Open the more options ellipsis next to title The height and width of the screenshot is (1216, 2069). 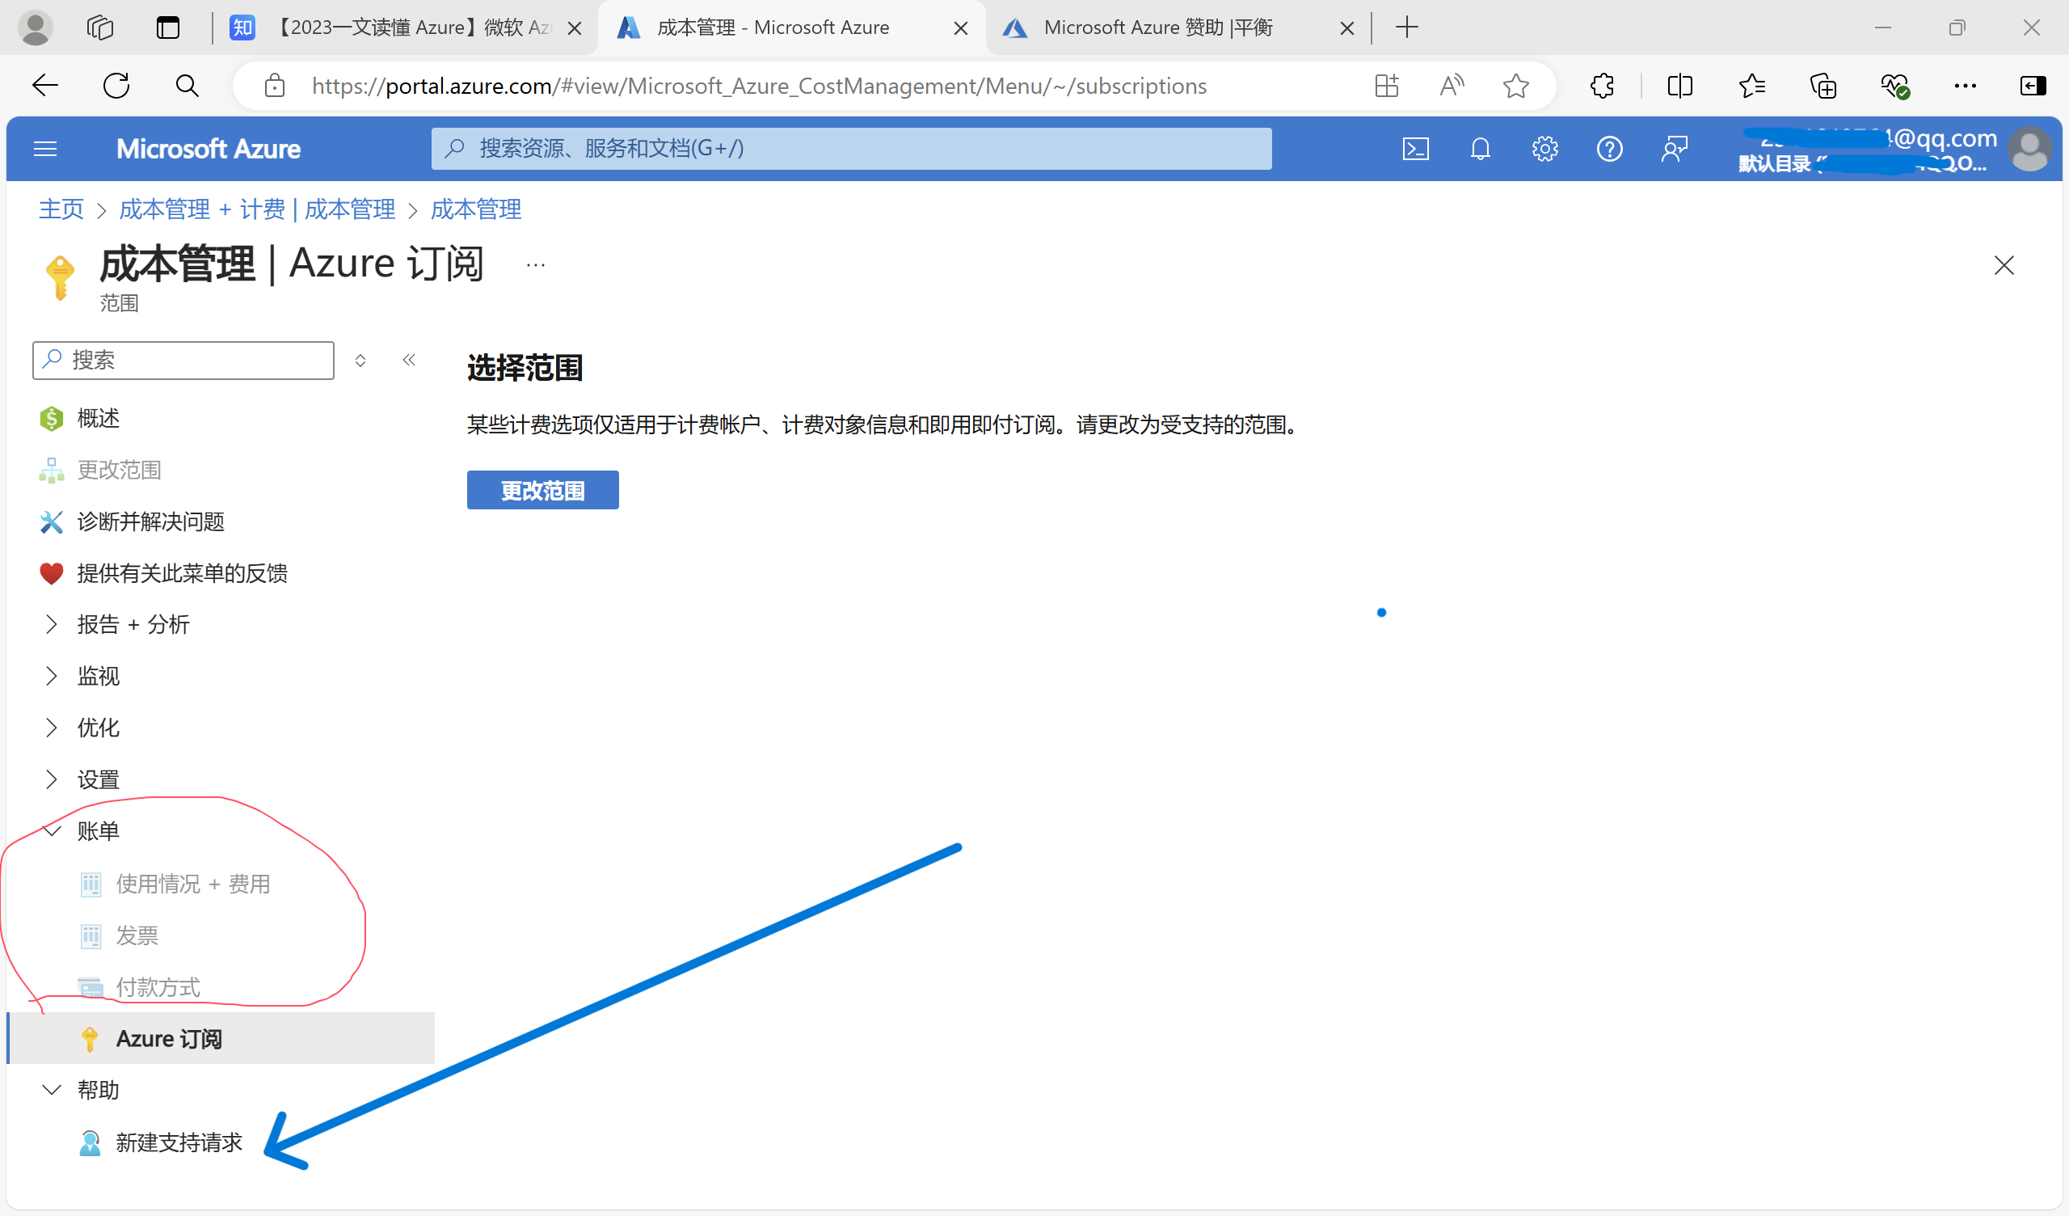[x=535, y=265]
